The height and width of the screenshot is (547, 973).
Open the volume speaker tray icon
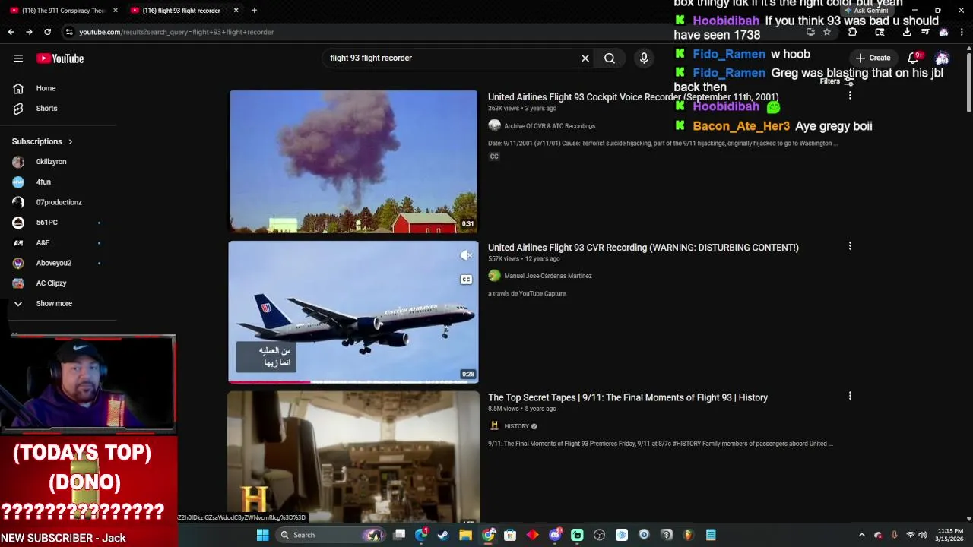922,535
